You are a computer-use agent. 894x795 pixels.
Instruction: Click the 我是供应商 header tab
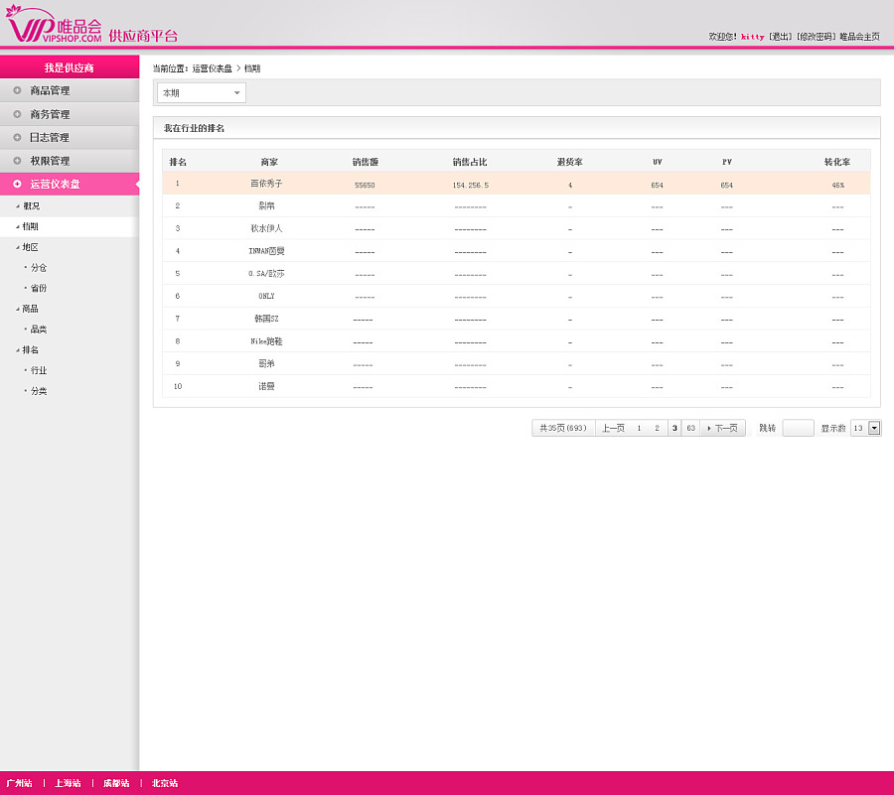[70, 67]
